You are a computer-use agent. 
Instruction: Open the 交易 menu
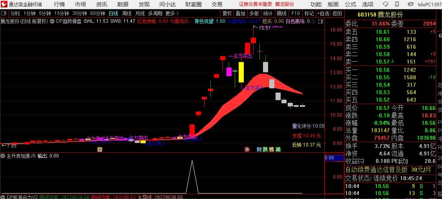(217, 4)
